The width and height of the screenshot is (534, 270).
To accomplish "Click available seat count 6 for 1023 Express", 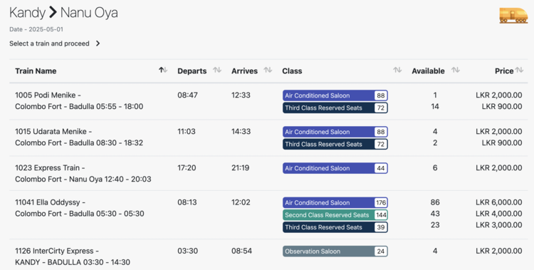I will pos(435,167).
